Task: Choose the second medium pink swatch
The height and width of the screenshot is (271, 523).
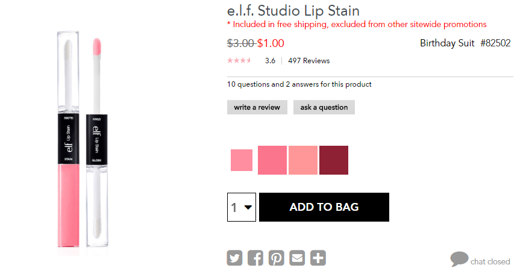Action: (x=272, y=160)
